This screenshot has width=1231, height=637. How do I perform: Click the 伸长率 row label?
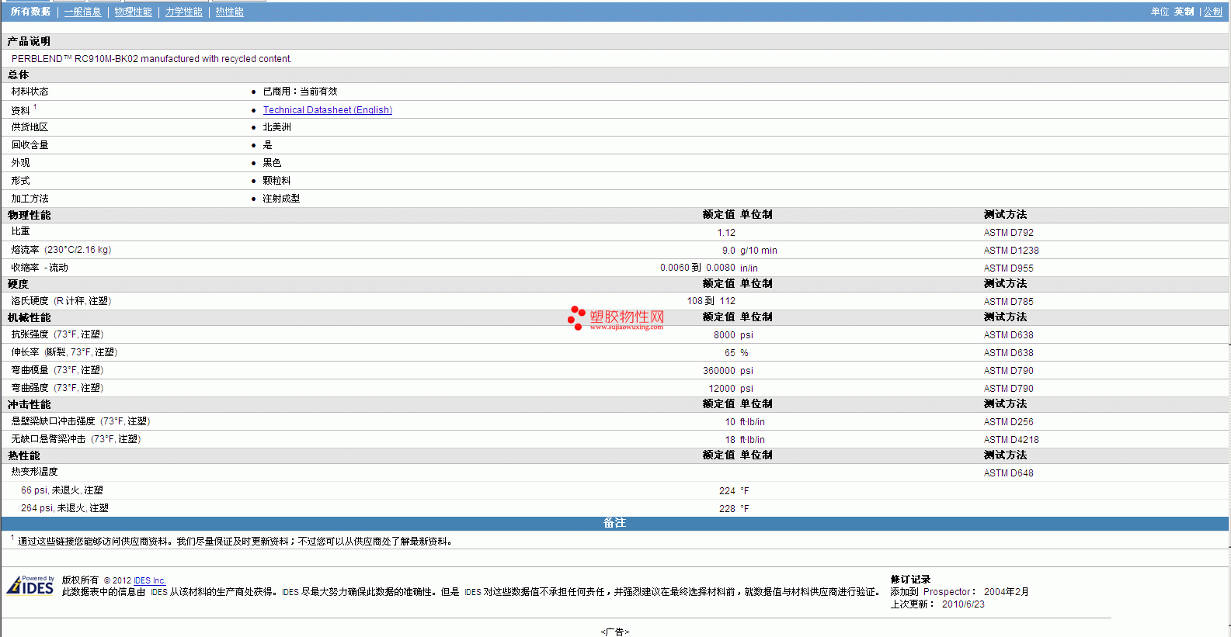[x=64, y=352]
